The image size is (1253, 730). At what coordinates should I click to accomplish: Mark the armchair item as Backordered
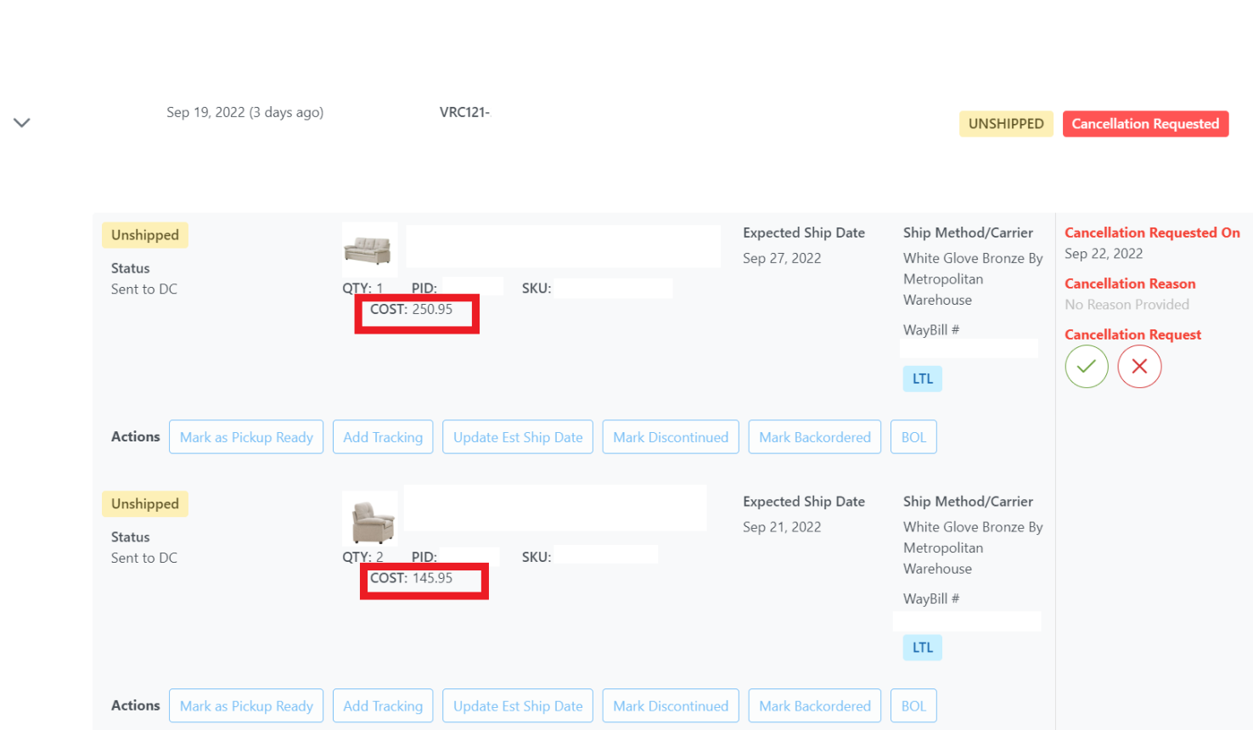pyautogui.click(x=815, y=706)
